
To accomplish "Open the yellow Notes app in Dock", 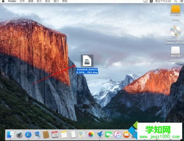I will coord(64,134).
